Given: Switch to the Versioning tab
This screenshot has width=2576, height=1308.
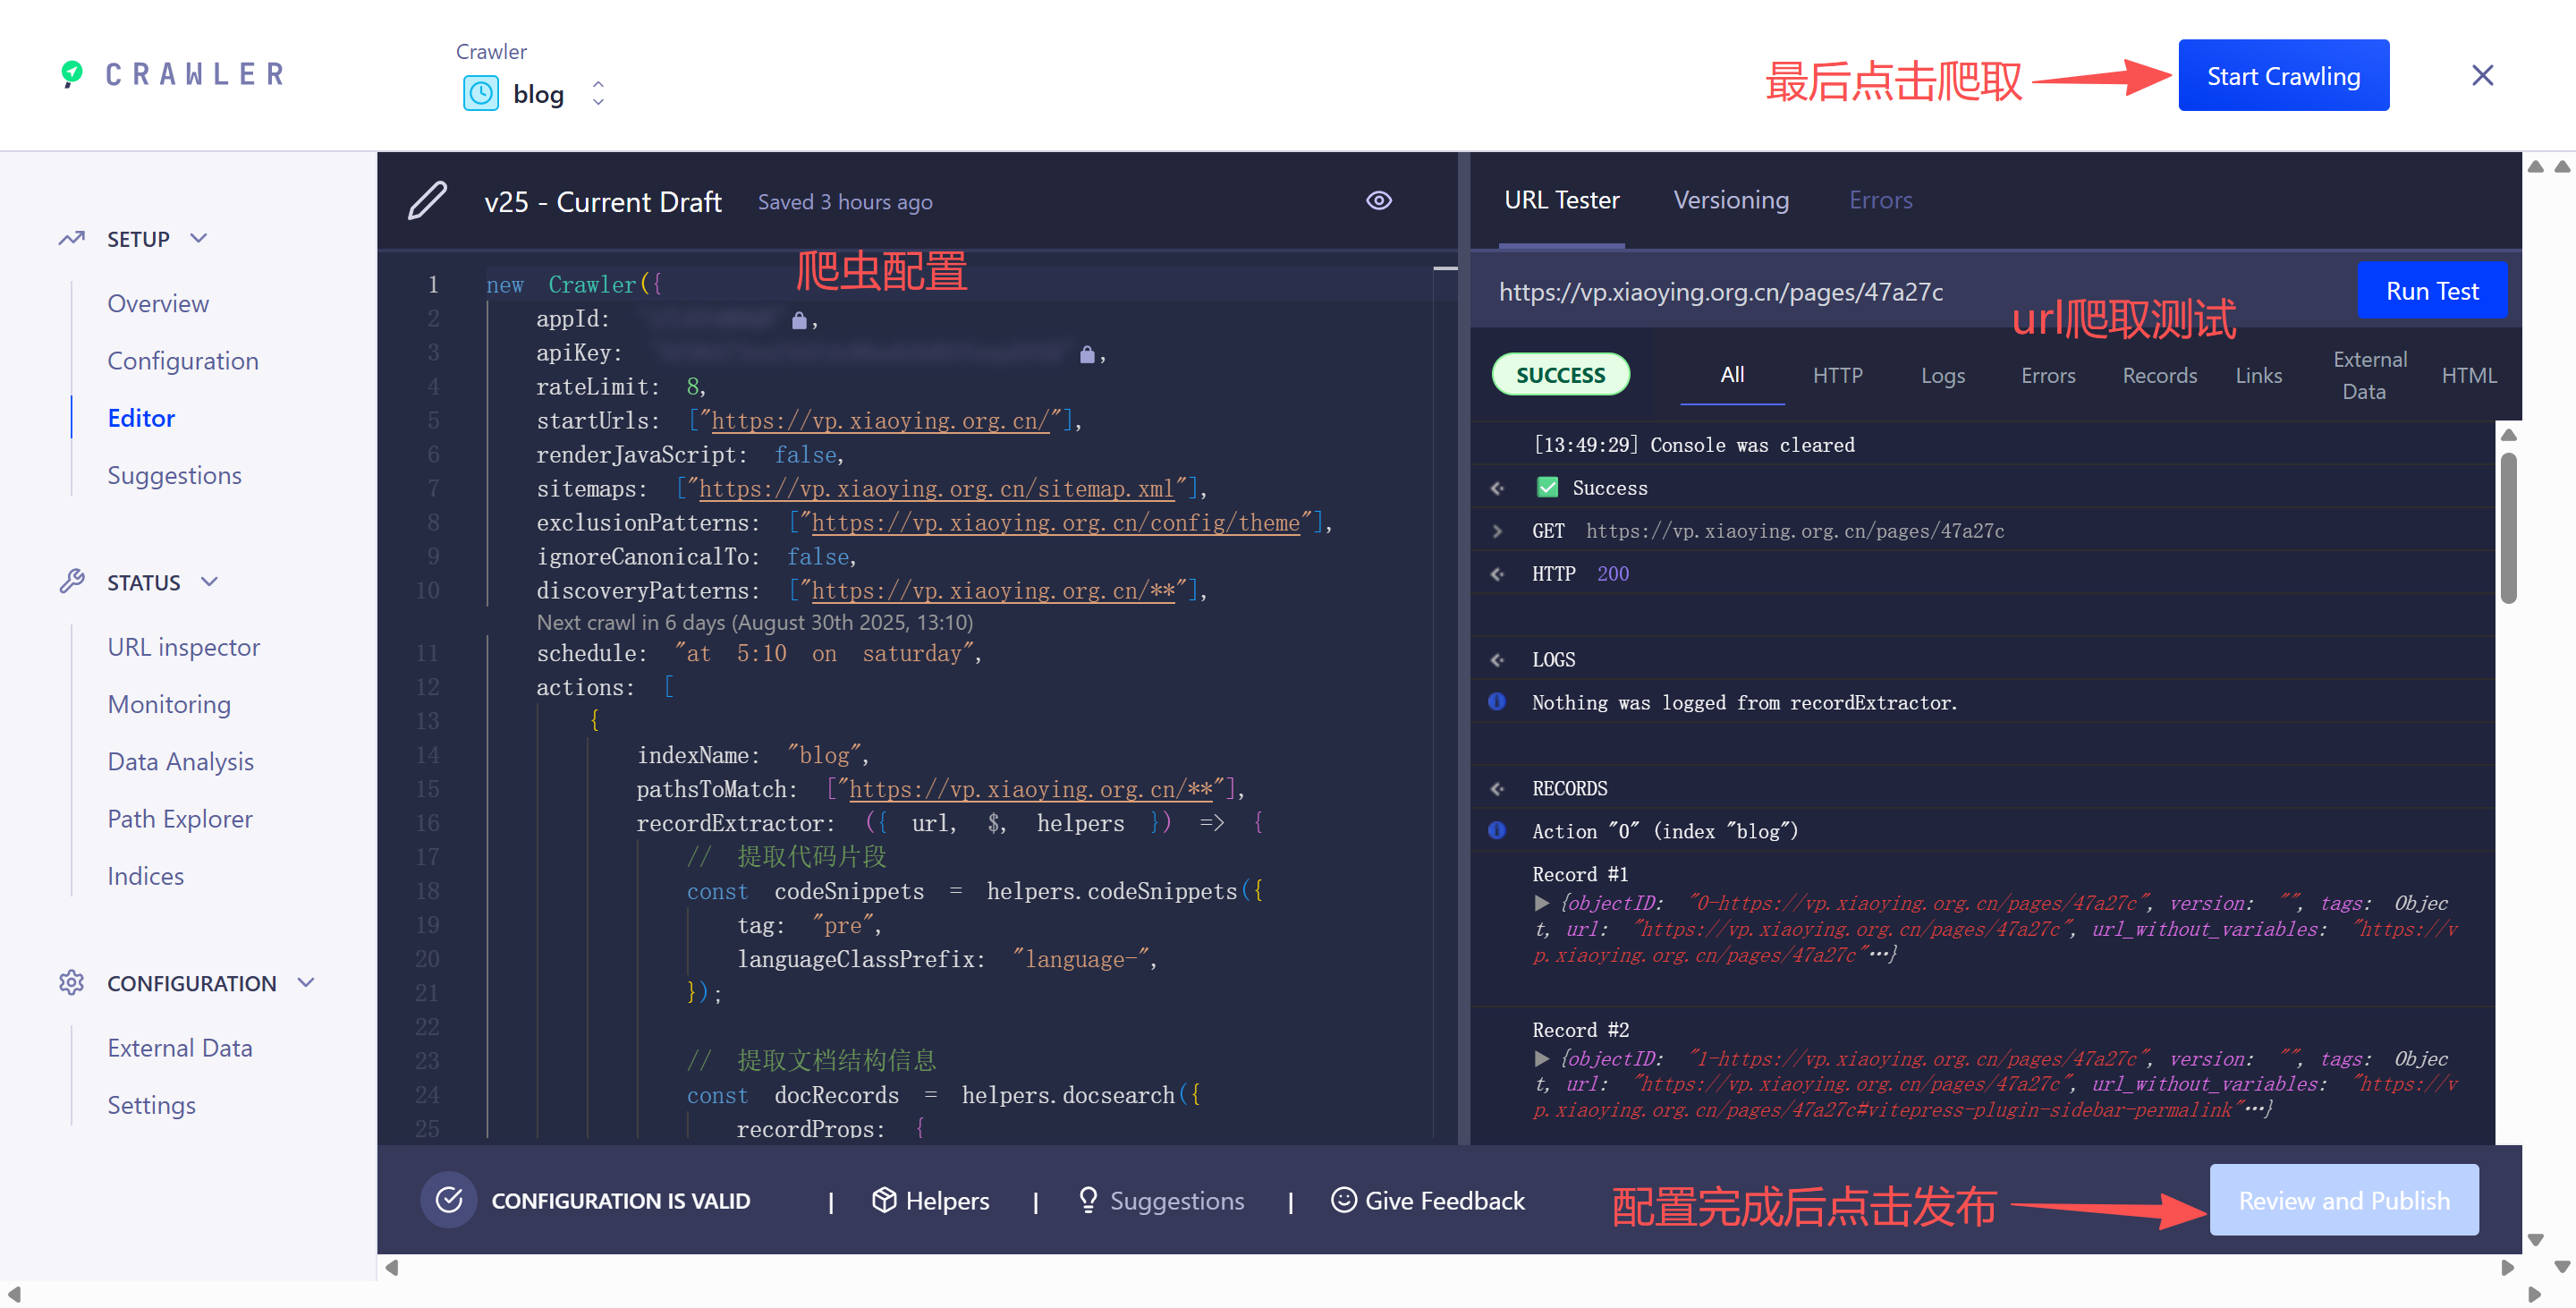Looking at the screenshot, I should 1730,200.
